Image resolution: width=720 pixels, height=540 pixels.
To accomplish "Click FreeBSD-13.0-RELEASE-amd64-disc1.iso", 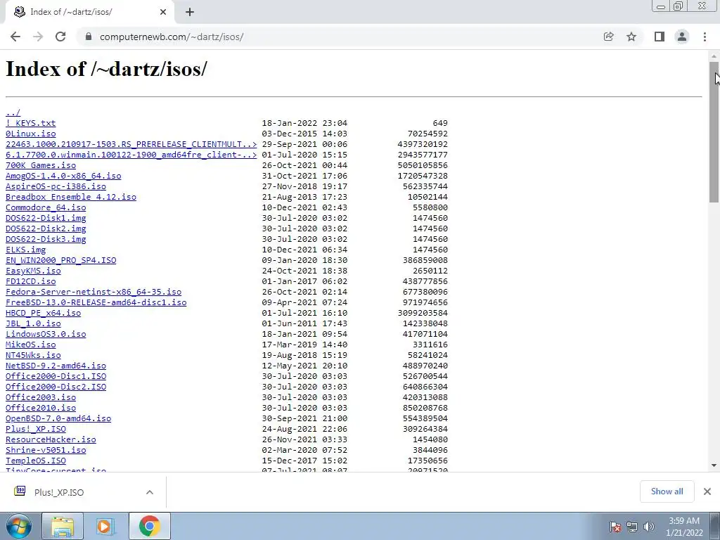I will click(96, 302).
